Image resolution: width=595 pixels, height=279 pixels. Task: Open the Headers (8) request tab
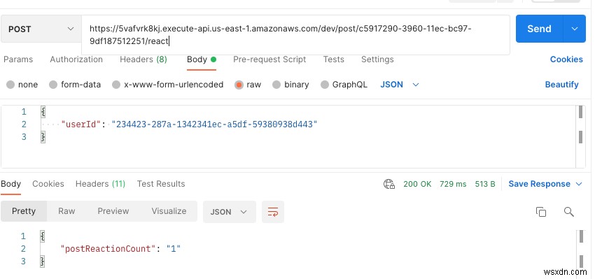tap(143, 59)
